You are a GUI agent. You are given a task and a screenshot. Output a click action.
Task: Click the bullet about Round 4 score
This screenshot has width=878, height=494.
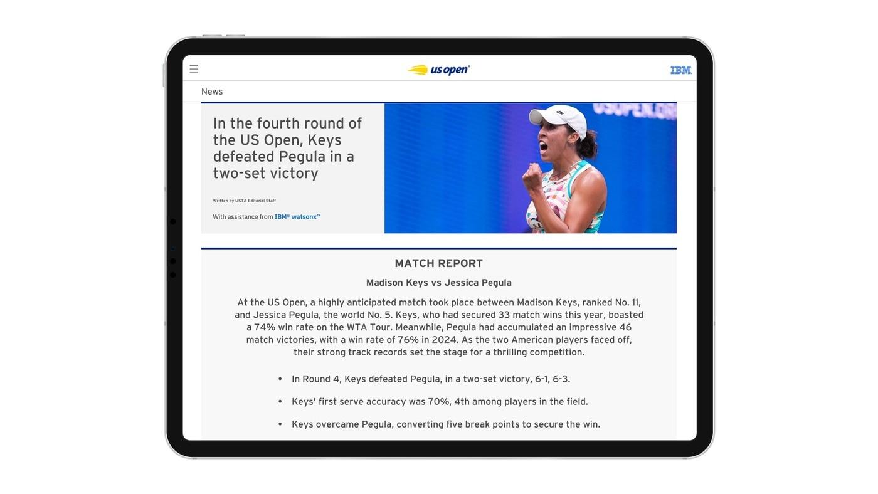pyautogui.click(x=430, y=379)
